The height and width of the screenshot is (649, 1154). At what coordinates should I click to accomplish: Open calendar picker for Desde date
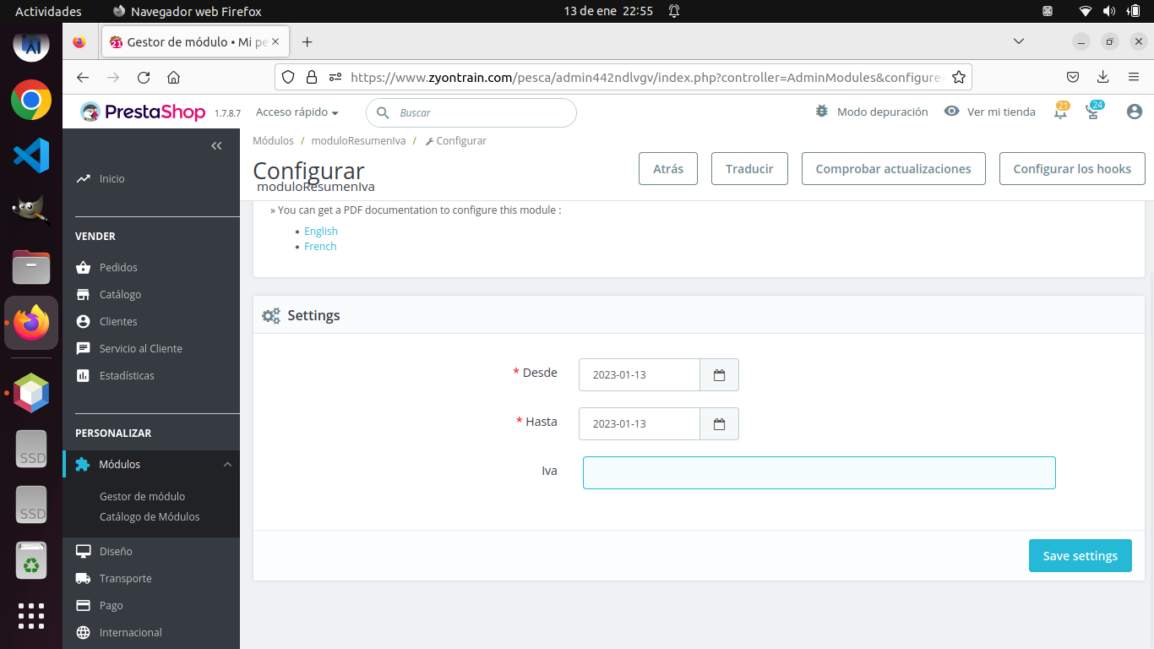click(x=719, y=375)
